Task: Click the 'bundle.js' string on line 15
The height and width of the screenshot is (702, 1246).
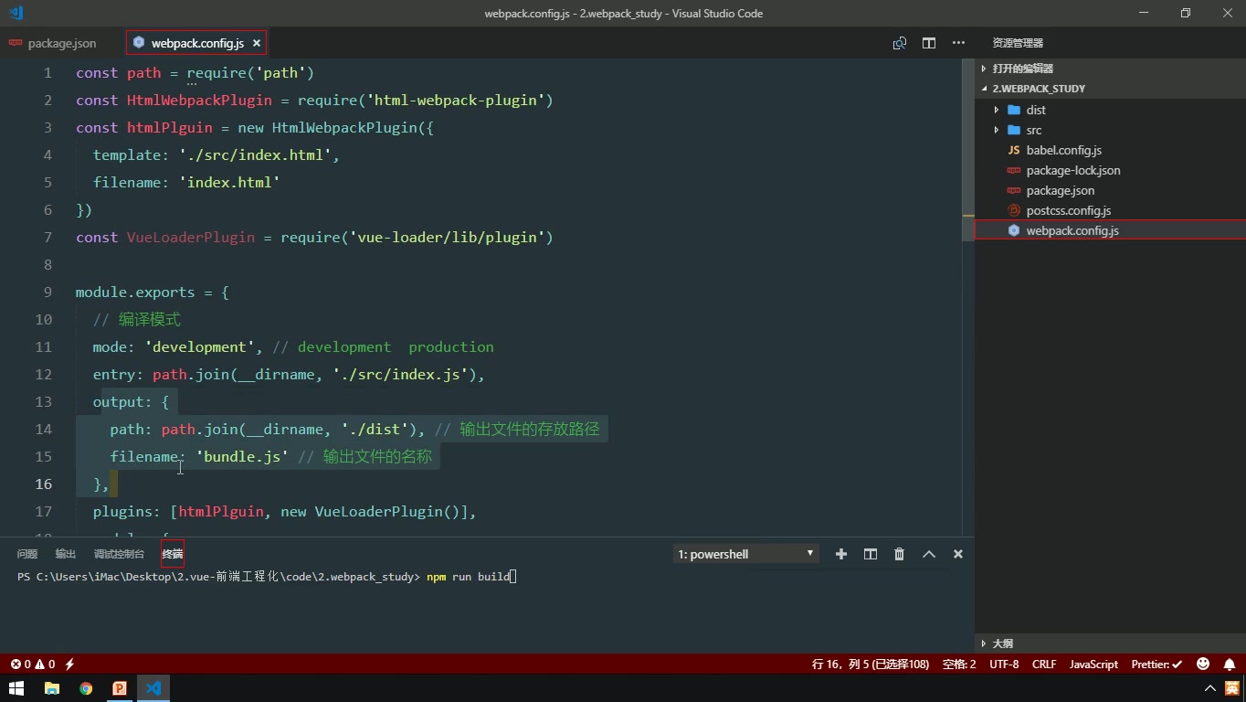Action: [x=242, y=456]
